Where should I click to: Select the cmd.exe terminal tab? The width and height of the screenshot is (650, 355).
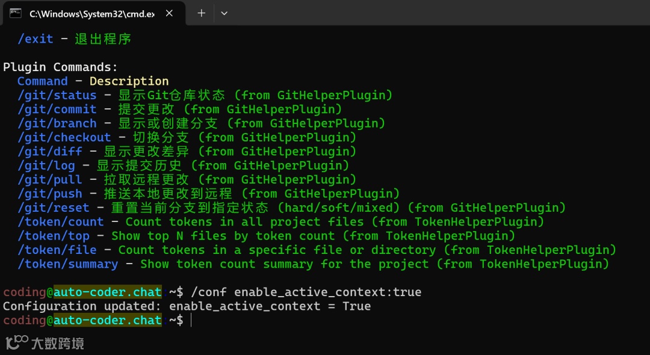pyautogui.click(x=90, y=13)
